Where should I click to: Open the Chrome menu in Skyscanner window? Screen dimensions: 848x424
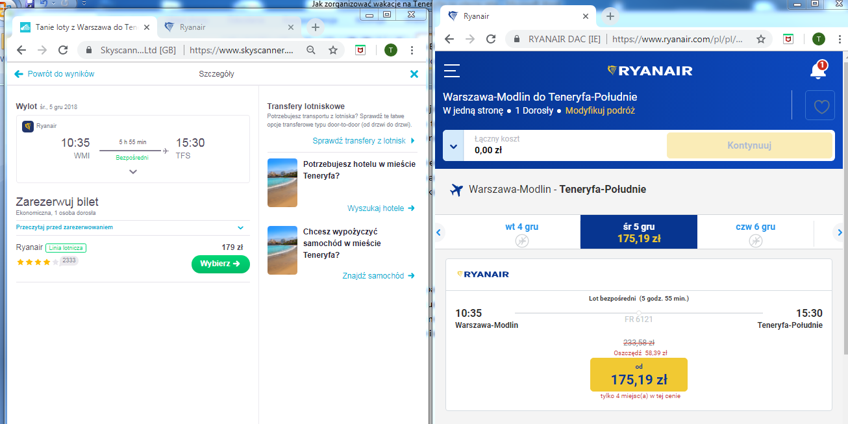(x=412, y=50)
